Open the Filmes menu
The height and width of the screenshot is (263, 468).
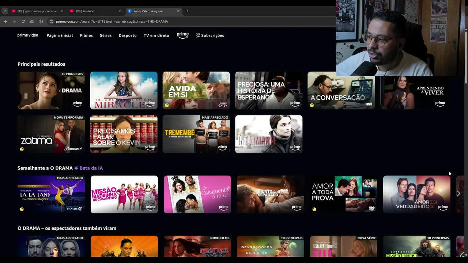86,35
